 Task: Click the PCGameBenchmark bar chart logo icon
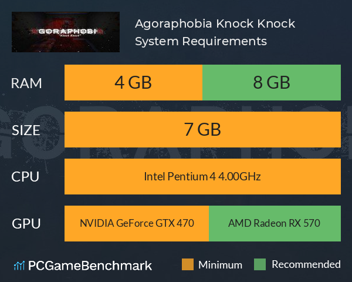[x=19, y=266]
